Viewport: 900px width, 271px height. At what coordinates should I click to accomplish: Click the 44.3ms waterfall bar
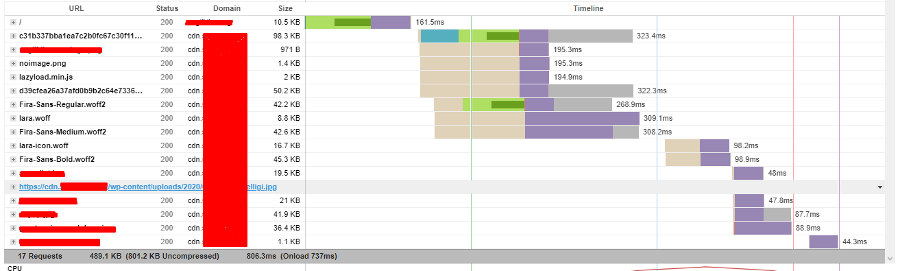click(823, 241)
